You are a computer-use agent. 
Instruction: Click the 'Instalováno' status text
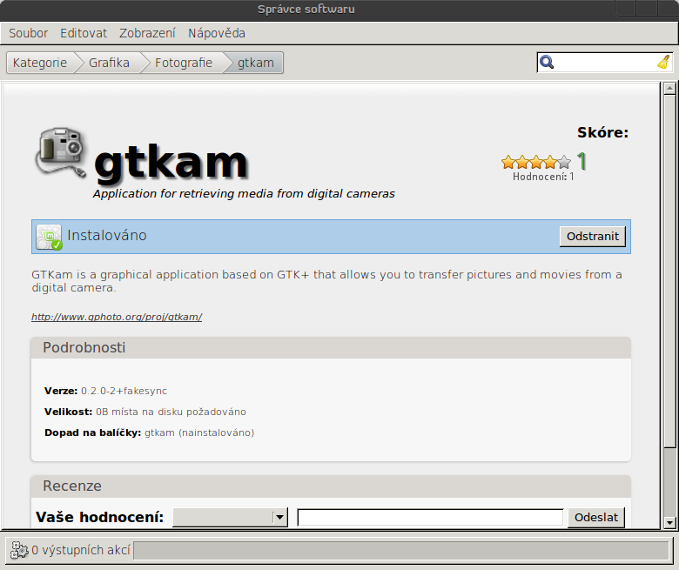point(107,236)
